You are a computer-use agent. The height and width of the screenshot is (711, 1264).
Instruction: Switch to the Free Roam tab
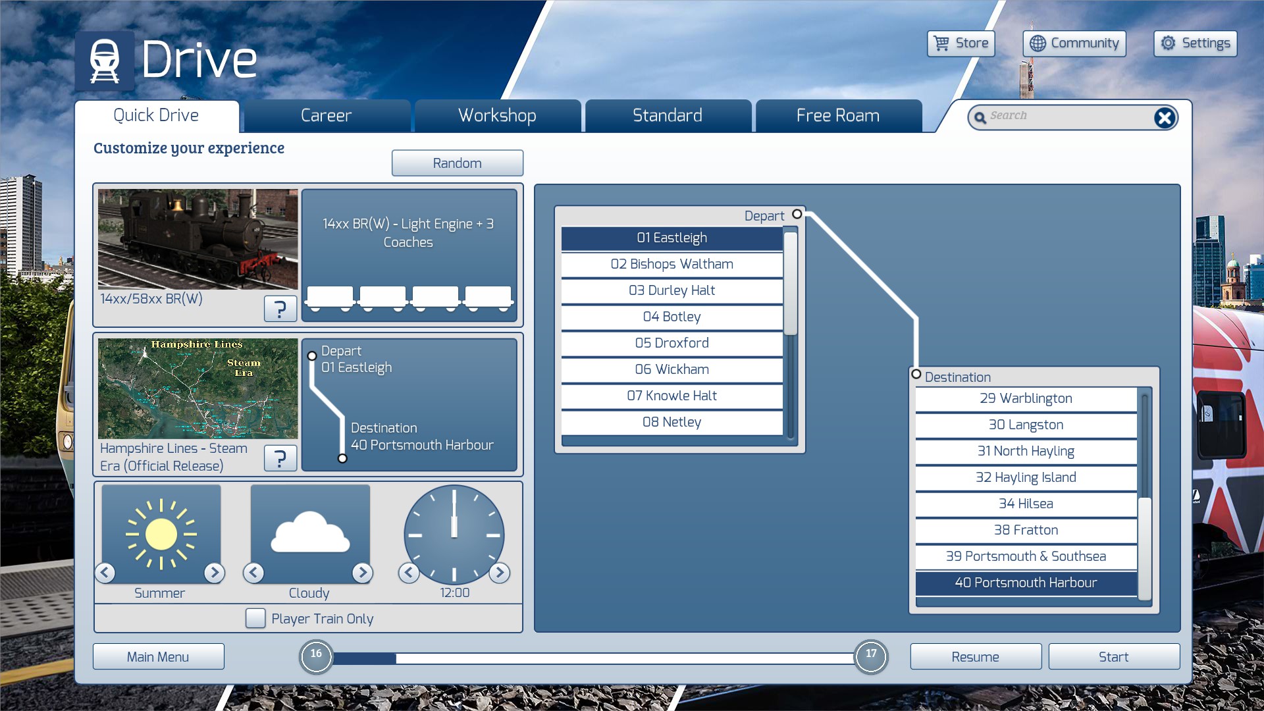point(837,116)
